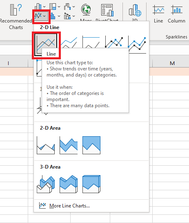189x223 pixels.
Task: Click the Insert Column or Bar Chart icon
Action: (38, 7)
